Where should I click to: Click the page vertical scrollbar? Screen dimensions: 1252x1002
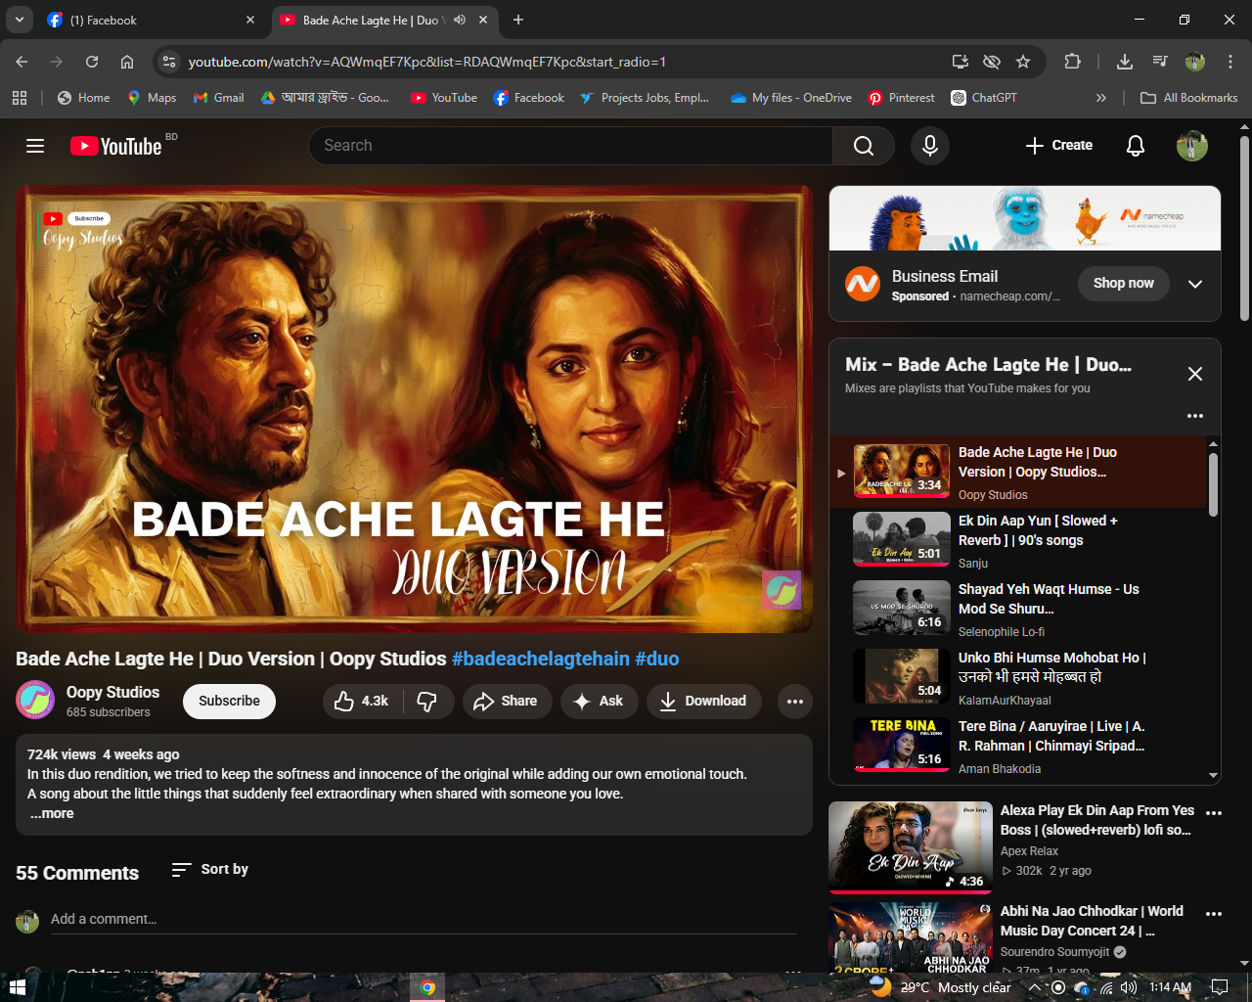pyautogui.click(x=1244, y=229)
